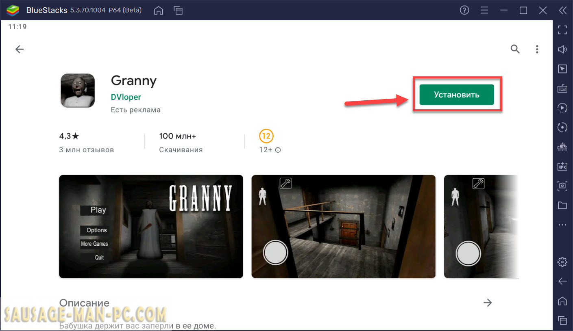Click the install APK icon in sidebar
The image size is (573, 331).
pos(562,166)
